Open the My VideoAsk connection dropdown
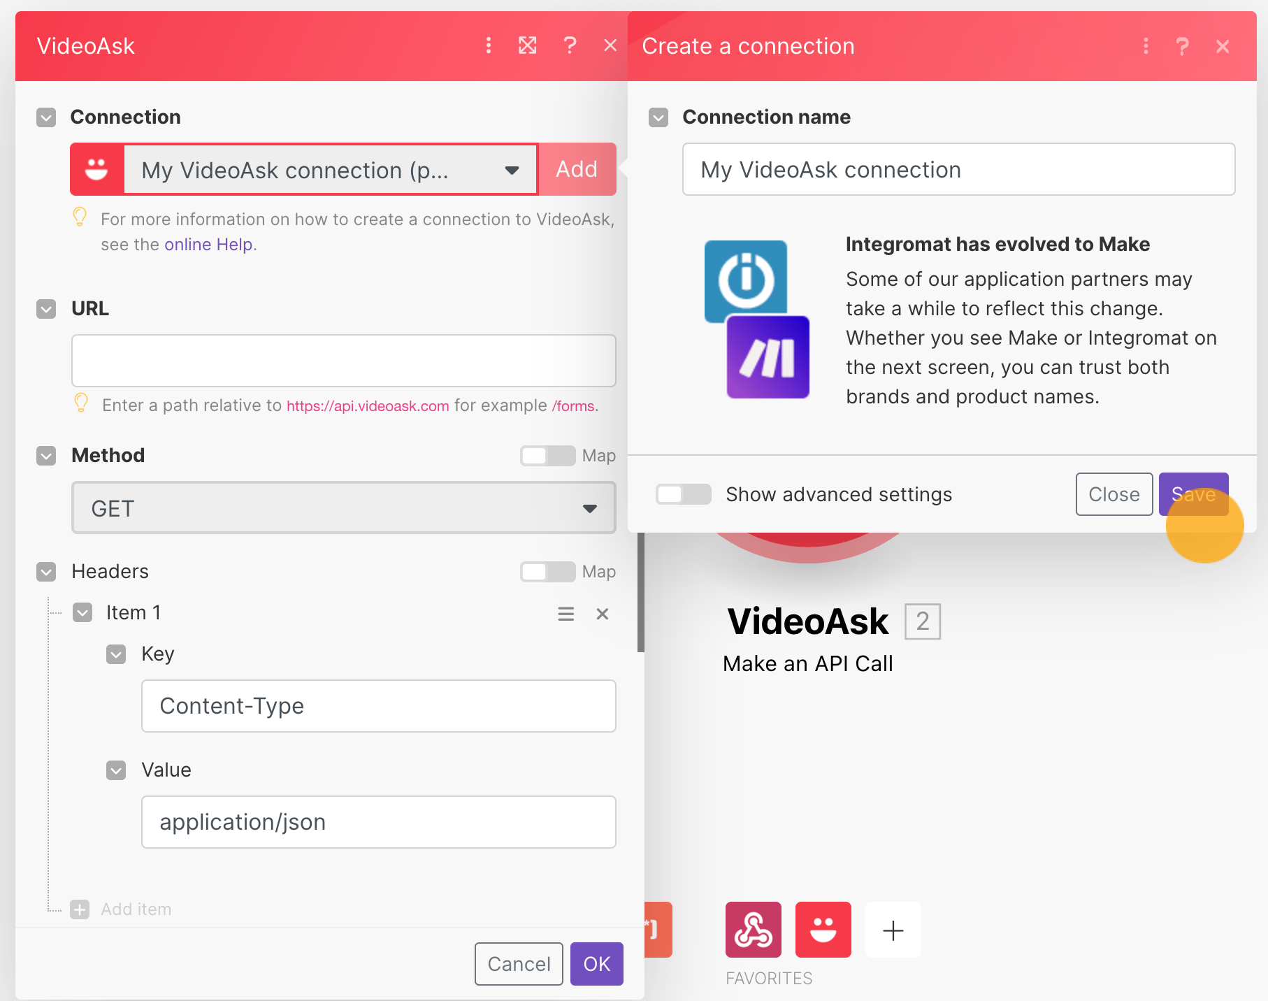Viewport: 1268px width, 1001px height. 331,170
